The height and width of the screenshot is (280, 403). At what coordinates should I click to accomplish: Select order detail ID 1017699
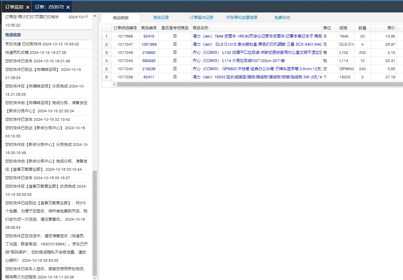[x=125, y=36]
